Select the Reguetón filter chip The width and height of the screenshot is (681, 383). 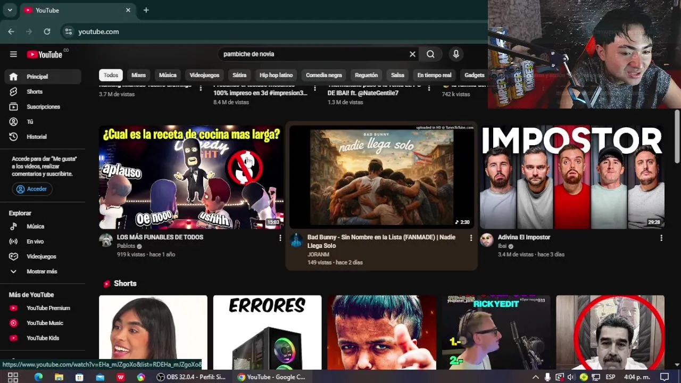366,75
